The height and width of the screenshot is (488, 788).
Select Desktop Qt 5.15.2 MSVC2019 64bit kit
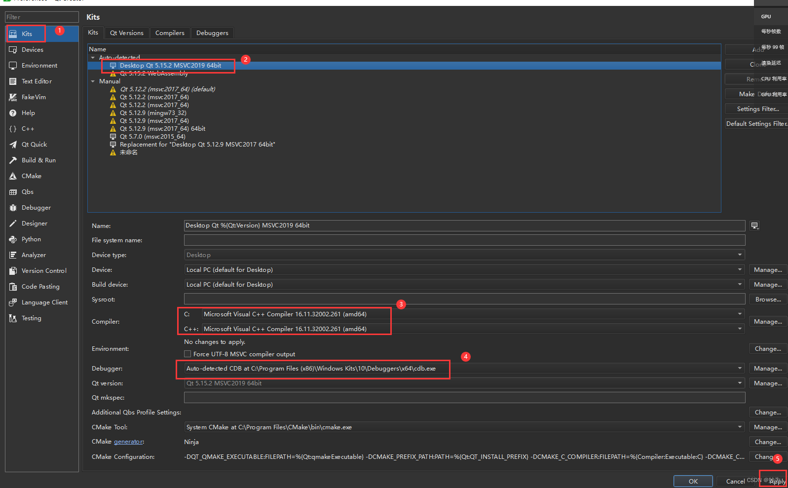click(170, 66)
